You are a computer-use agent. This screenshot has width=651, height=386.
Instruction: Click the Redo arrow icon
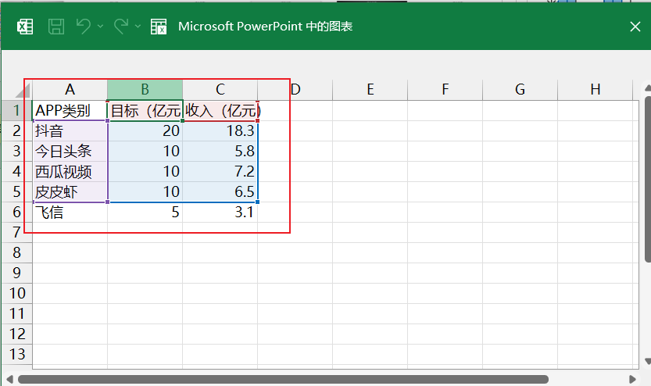[x=120, y=27]
